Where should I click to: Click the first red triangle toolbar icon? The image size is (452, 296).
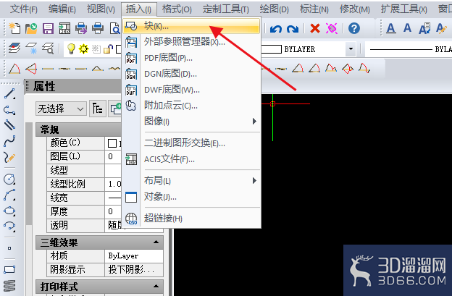click(14, 69)
